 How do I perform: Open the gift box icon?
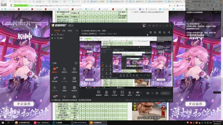(151, 32)
